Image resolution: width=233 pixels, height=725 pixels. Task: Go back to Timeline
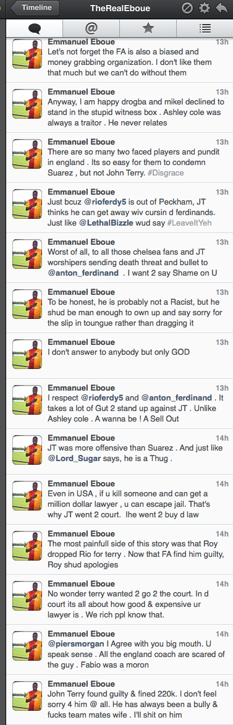(34, 7)
